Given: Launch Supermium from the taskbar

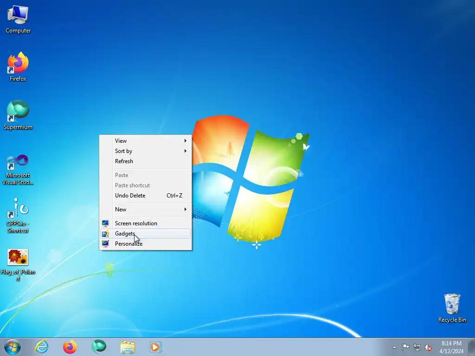Looking at the screenshot, I should coord(99,347).
